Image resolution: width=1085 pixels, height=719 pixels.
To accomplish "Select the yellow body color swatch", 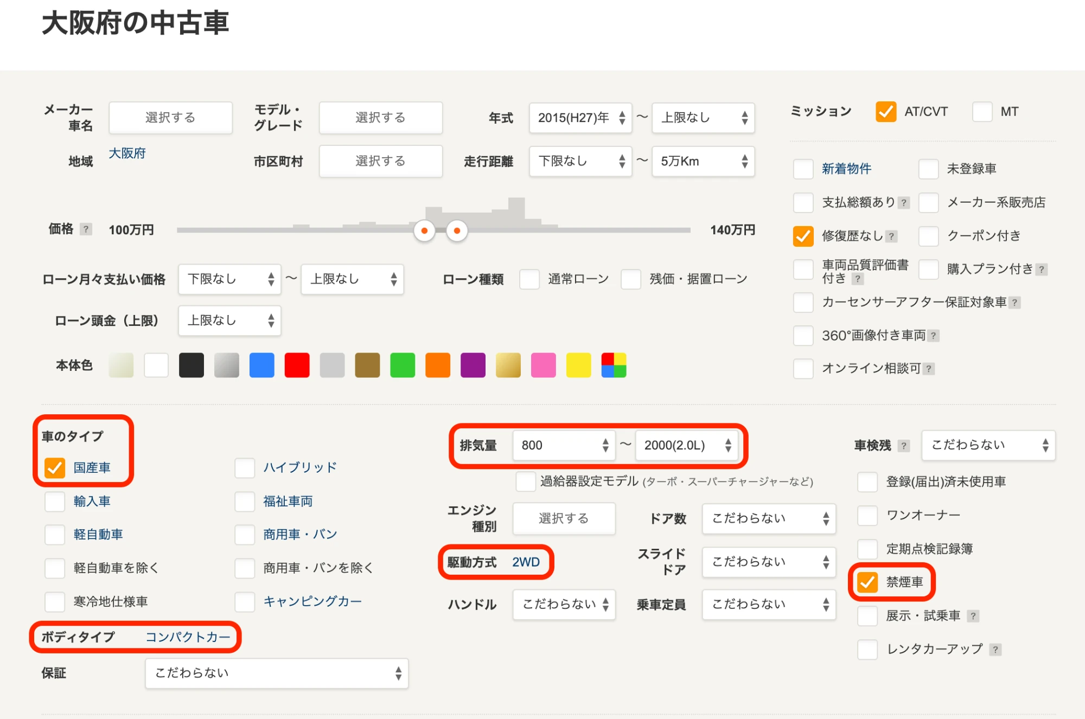I will pyautogui.click(x=578, y=365).
